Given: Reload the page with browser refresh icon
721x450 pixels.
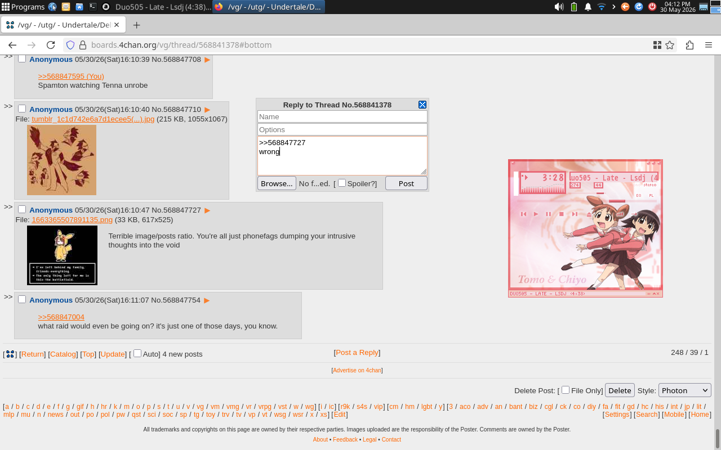Looking at the screenshot, I should 51,45.
